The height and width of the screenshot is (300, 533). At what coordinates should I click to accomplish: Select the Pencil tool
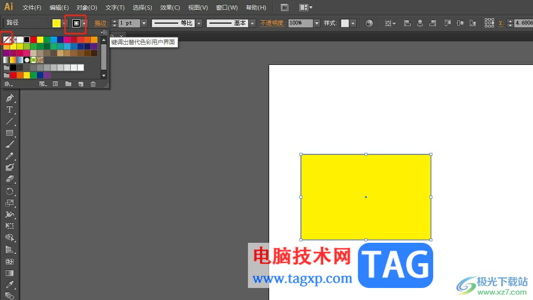pyautogui.click(x=10, y=156)
